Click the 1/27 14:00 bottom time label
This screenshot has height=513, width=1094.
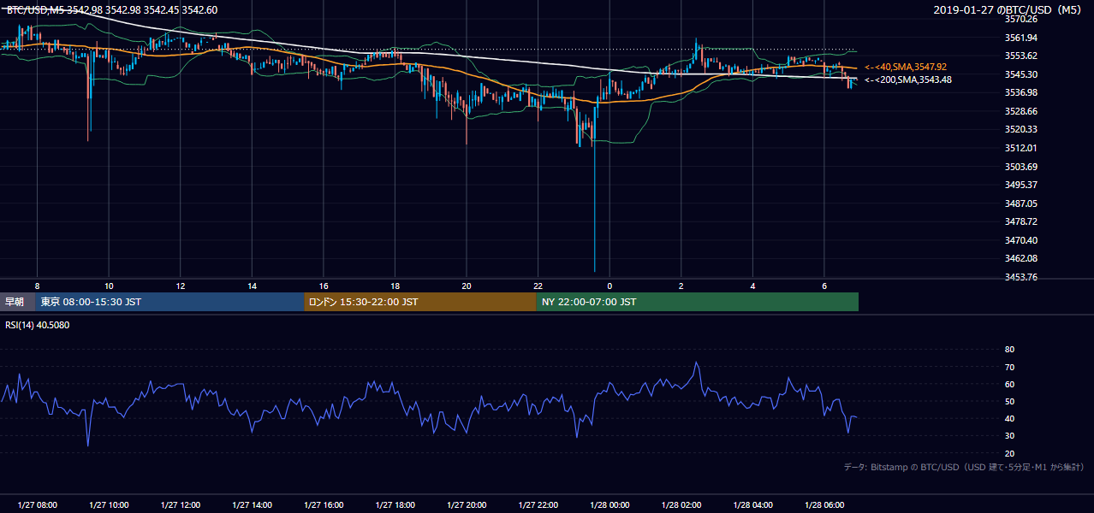pos(252,504)
